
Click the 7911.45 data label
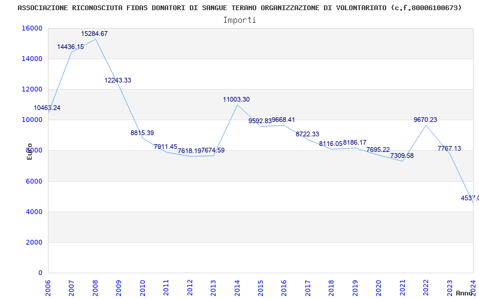166,147
